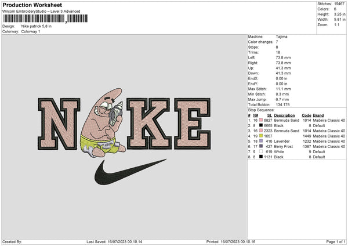Click the letter E in the design
The height and width of the screenshot is (246, 348).
pos(193,124)
